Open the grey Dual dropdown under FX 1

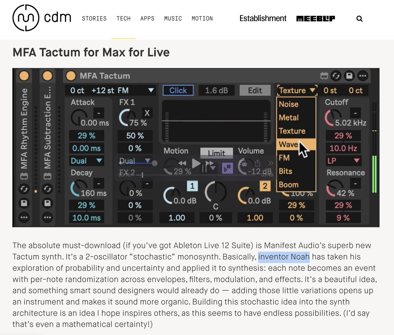pos(135,161)
